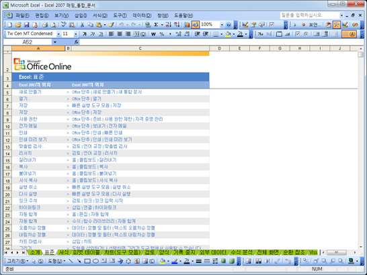Align text to the right
The image size is (367, 275).
tap(128, 34)
